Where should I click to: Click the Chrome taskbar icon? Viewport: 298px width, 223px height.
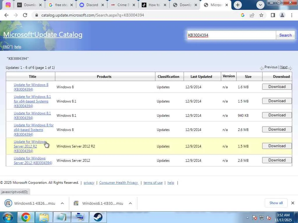click(26, 217)
